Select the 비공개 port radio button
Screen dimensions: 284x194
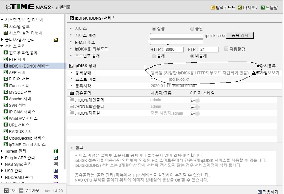pos(192,56)
